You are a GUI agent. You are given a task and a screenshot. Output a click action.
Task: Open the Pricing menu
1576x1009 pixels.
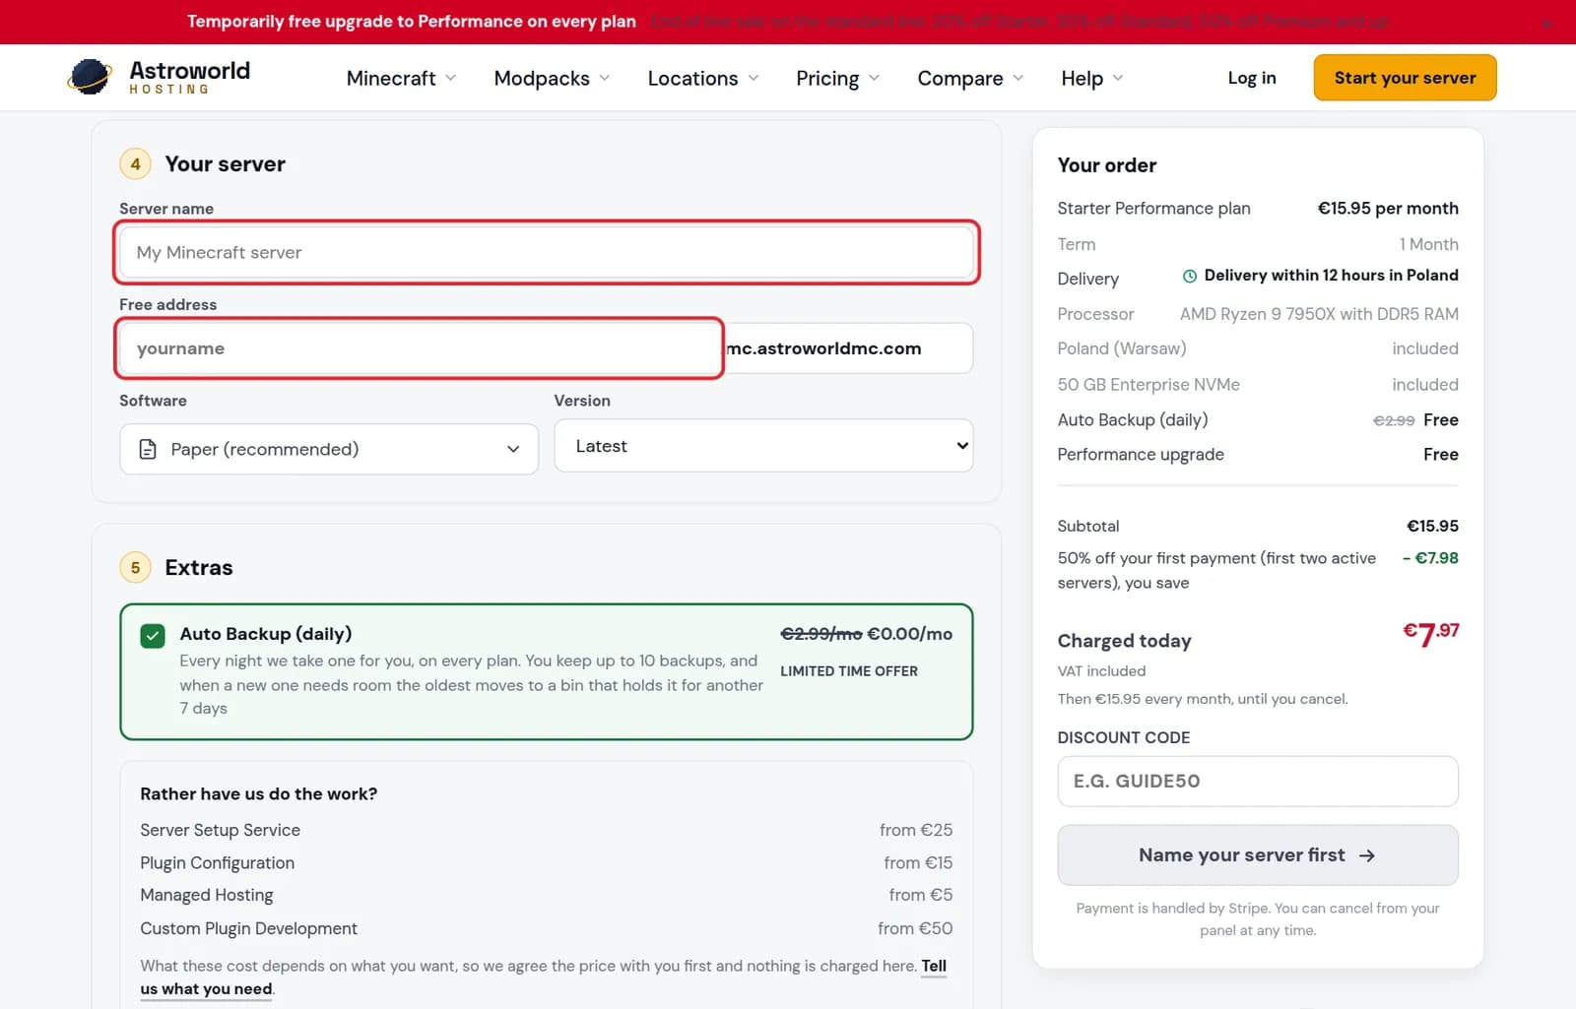(x=837, y=78)
